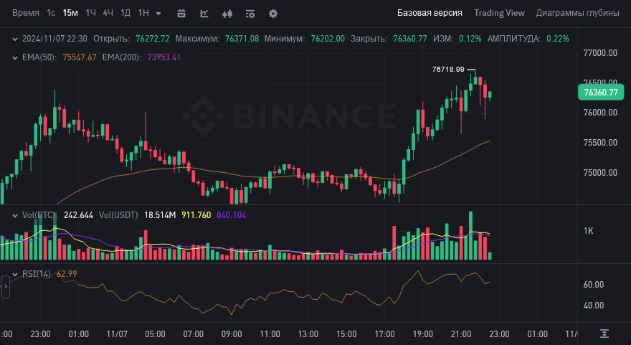Select the 15м time interval

click(70, 13)
